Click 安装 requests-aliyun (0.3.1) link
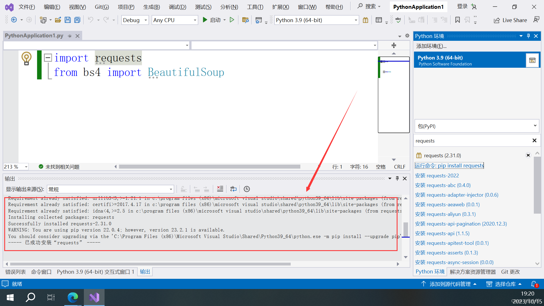 pos(445,214)
